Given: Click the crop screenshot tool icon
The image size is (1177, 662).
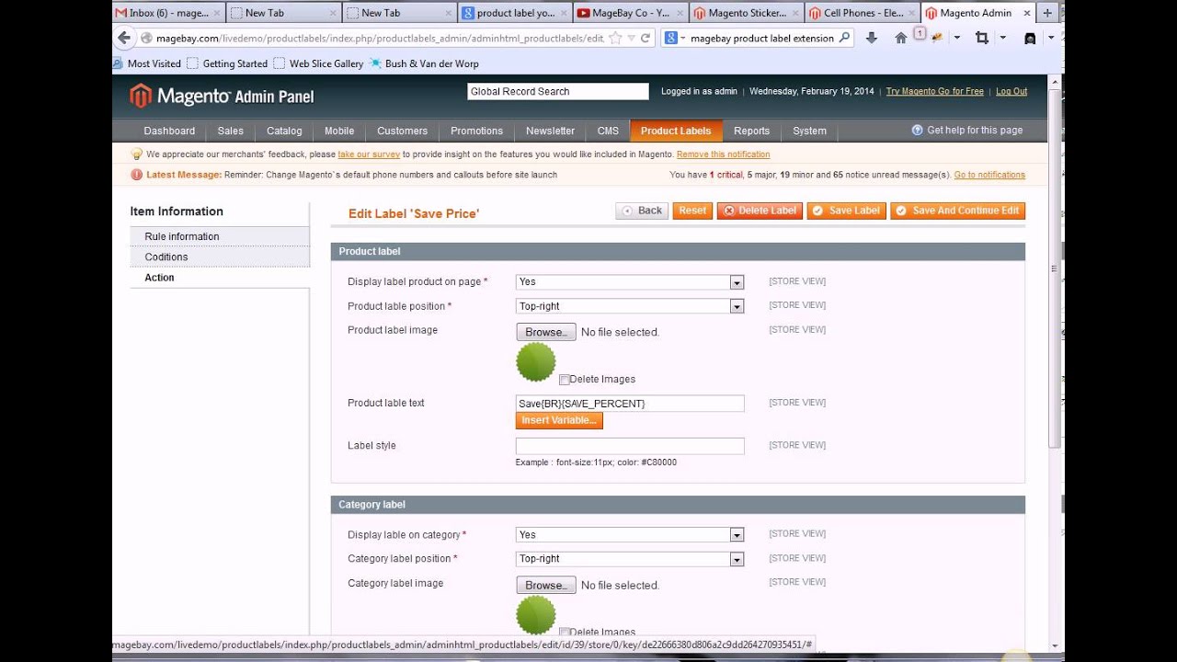Looking at the screenshot, I should [982, 38].
